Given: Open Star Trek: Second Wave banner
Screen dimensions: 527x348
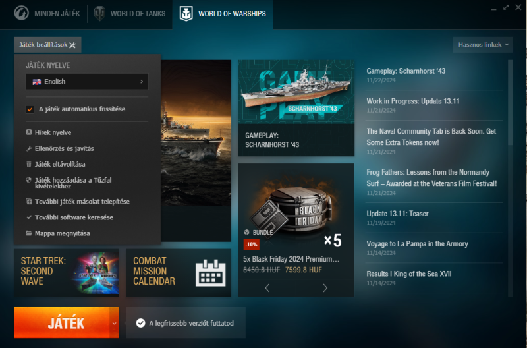Looking at the screenshot, I should (x=67, y=273).
